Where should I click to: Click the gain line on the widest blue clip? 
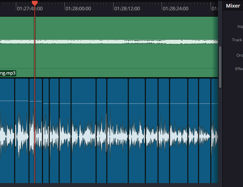tap(83, 104)
